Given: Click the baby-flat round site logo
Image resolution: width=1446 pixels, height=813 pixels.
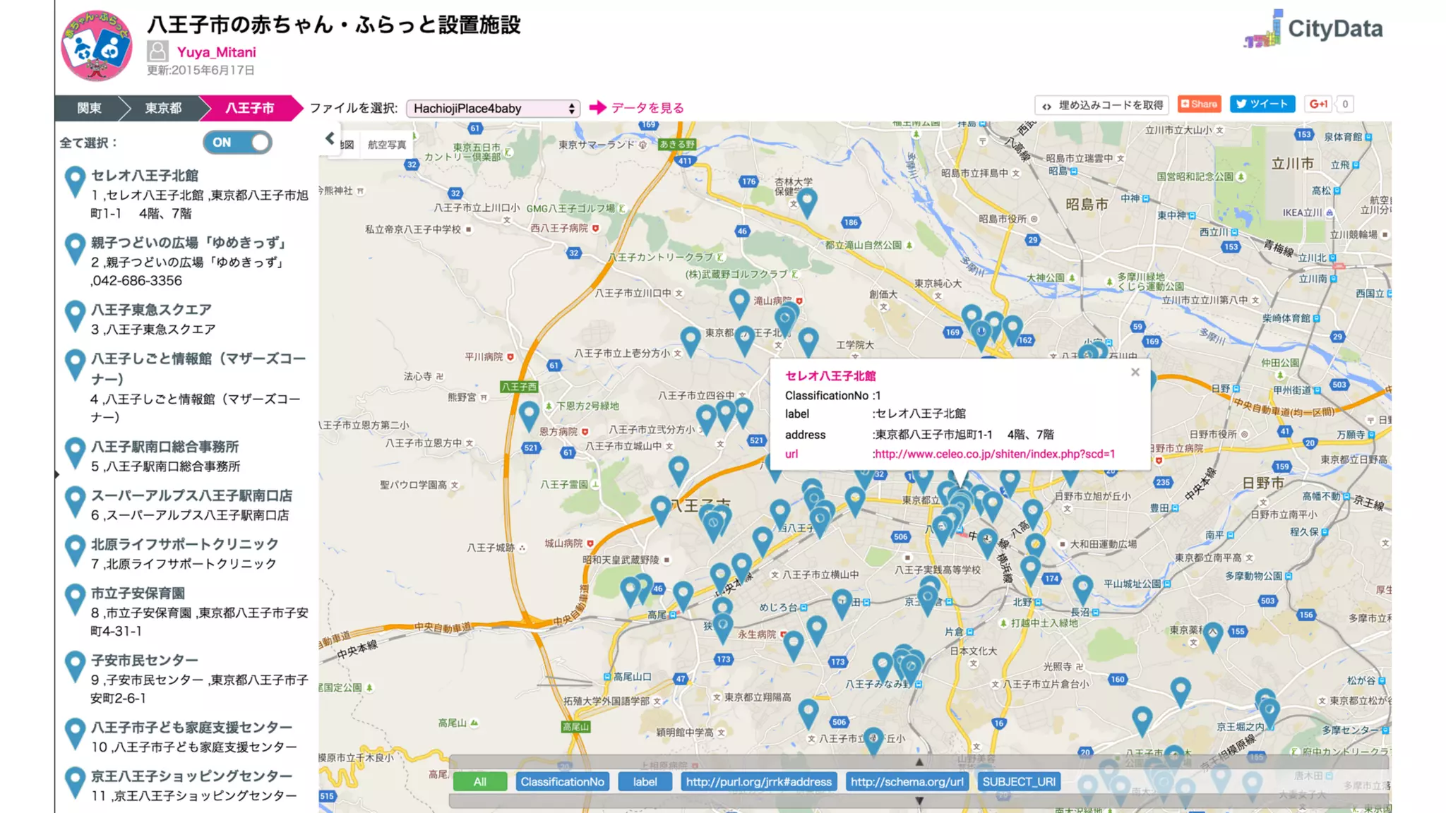Looking at the screenshot, I should tap(96, 46).
